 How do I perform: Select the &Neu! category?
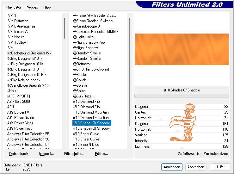(x=12, y=91)
